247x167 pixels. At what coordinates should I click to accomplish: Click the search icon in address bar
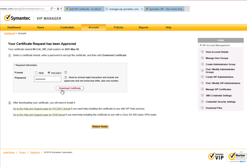(x=51, y=9)
